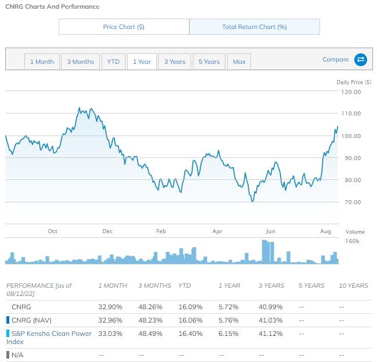The height and width of the screenshot is (362, 377).
Task: Click the CNRG (NAV) dark blue swatch
Action: click(7, 320)
